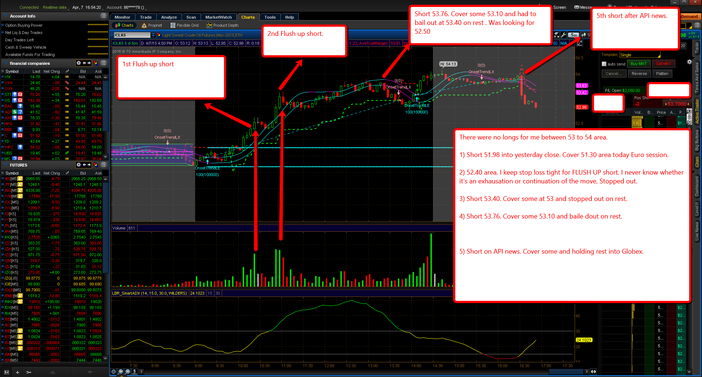Click the financial companies color link icon
Image resolution: width=702 pixels, height=377 pixels.
[96, 63]
